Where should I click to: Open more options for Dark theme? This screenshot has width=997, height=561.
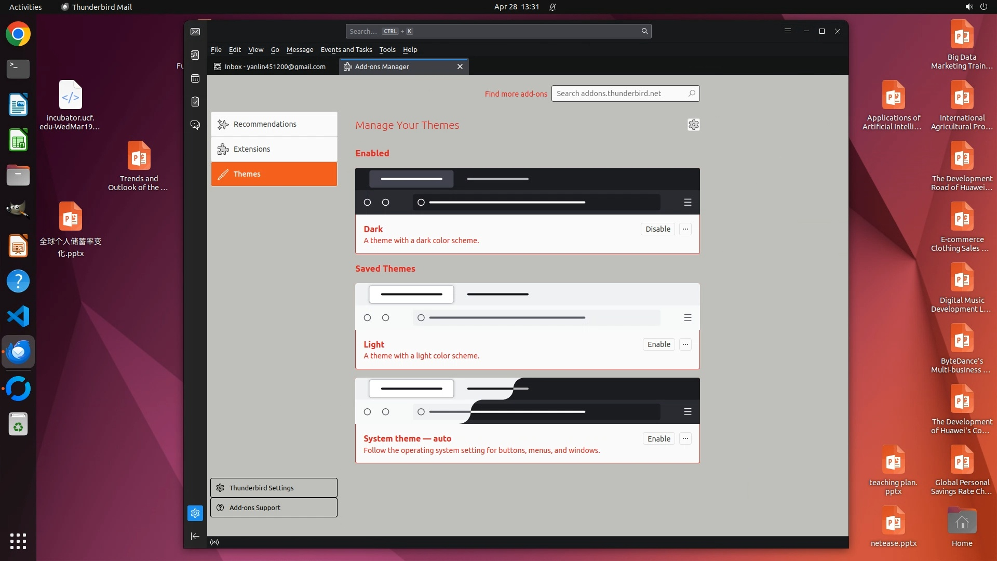click(x=685, y=229)
